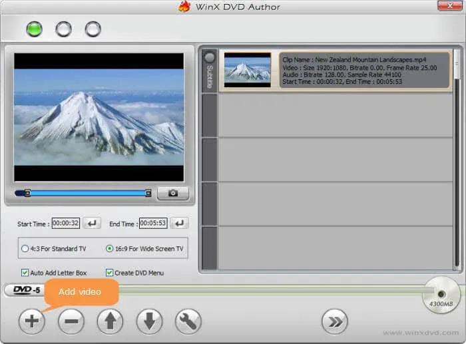
Task: Select 4:3 For Standard TV option
Action: 25,249
